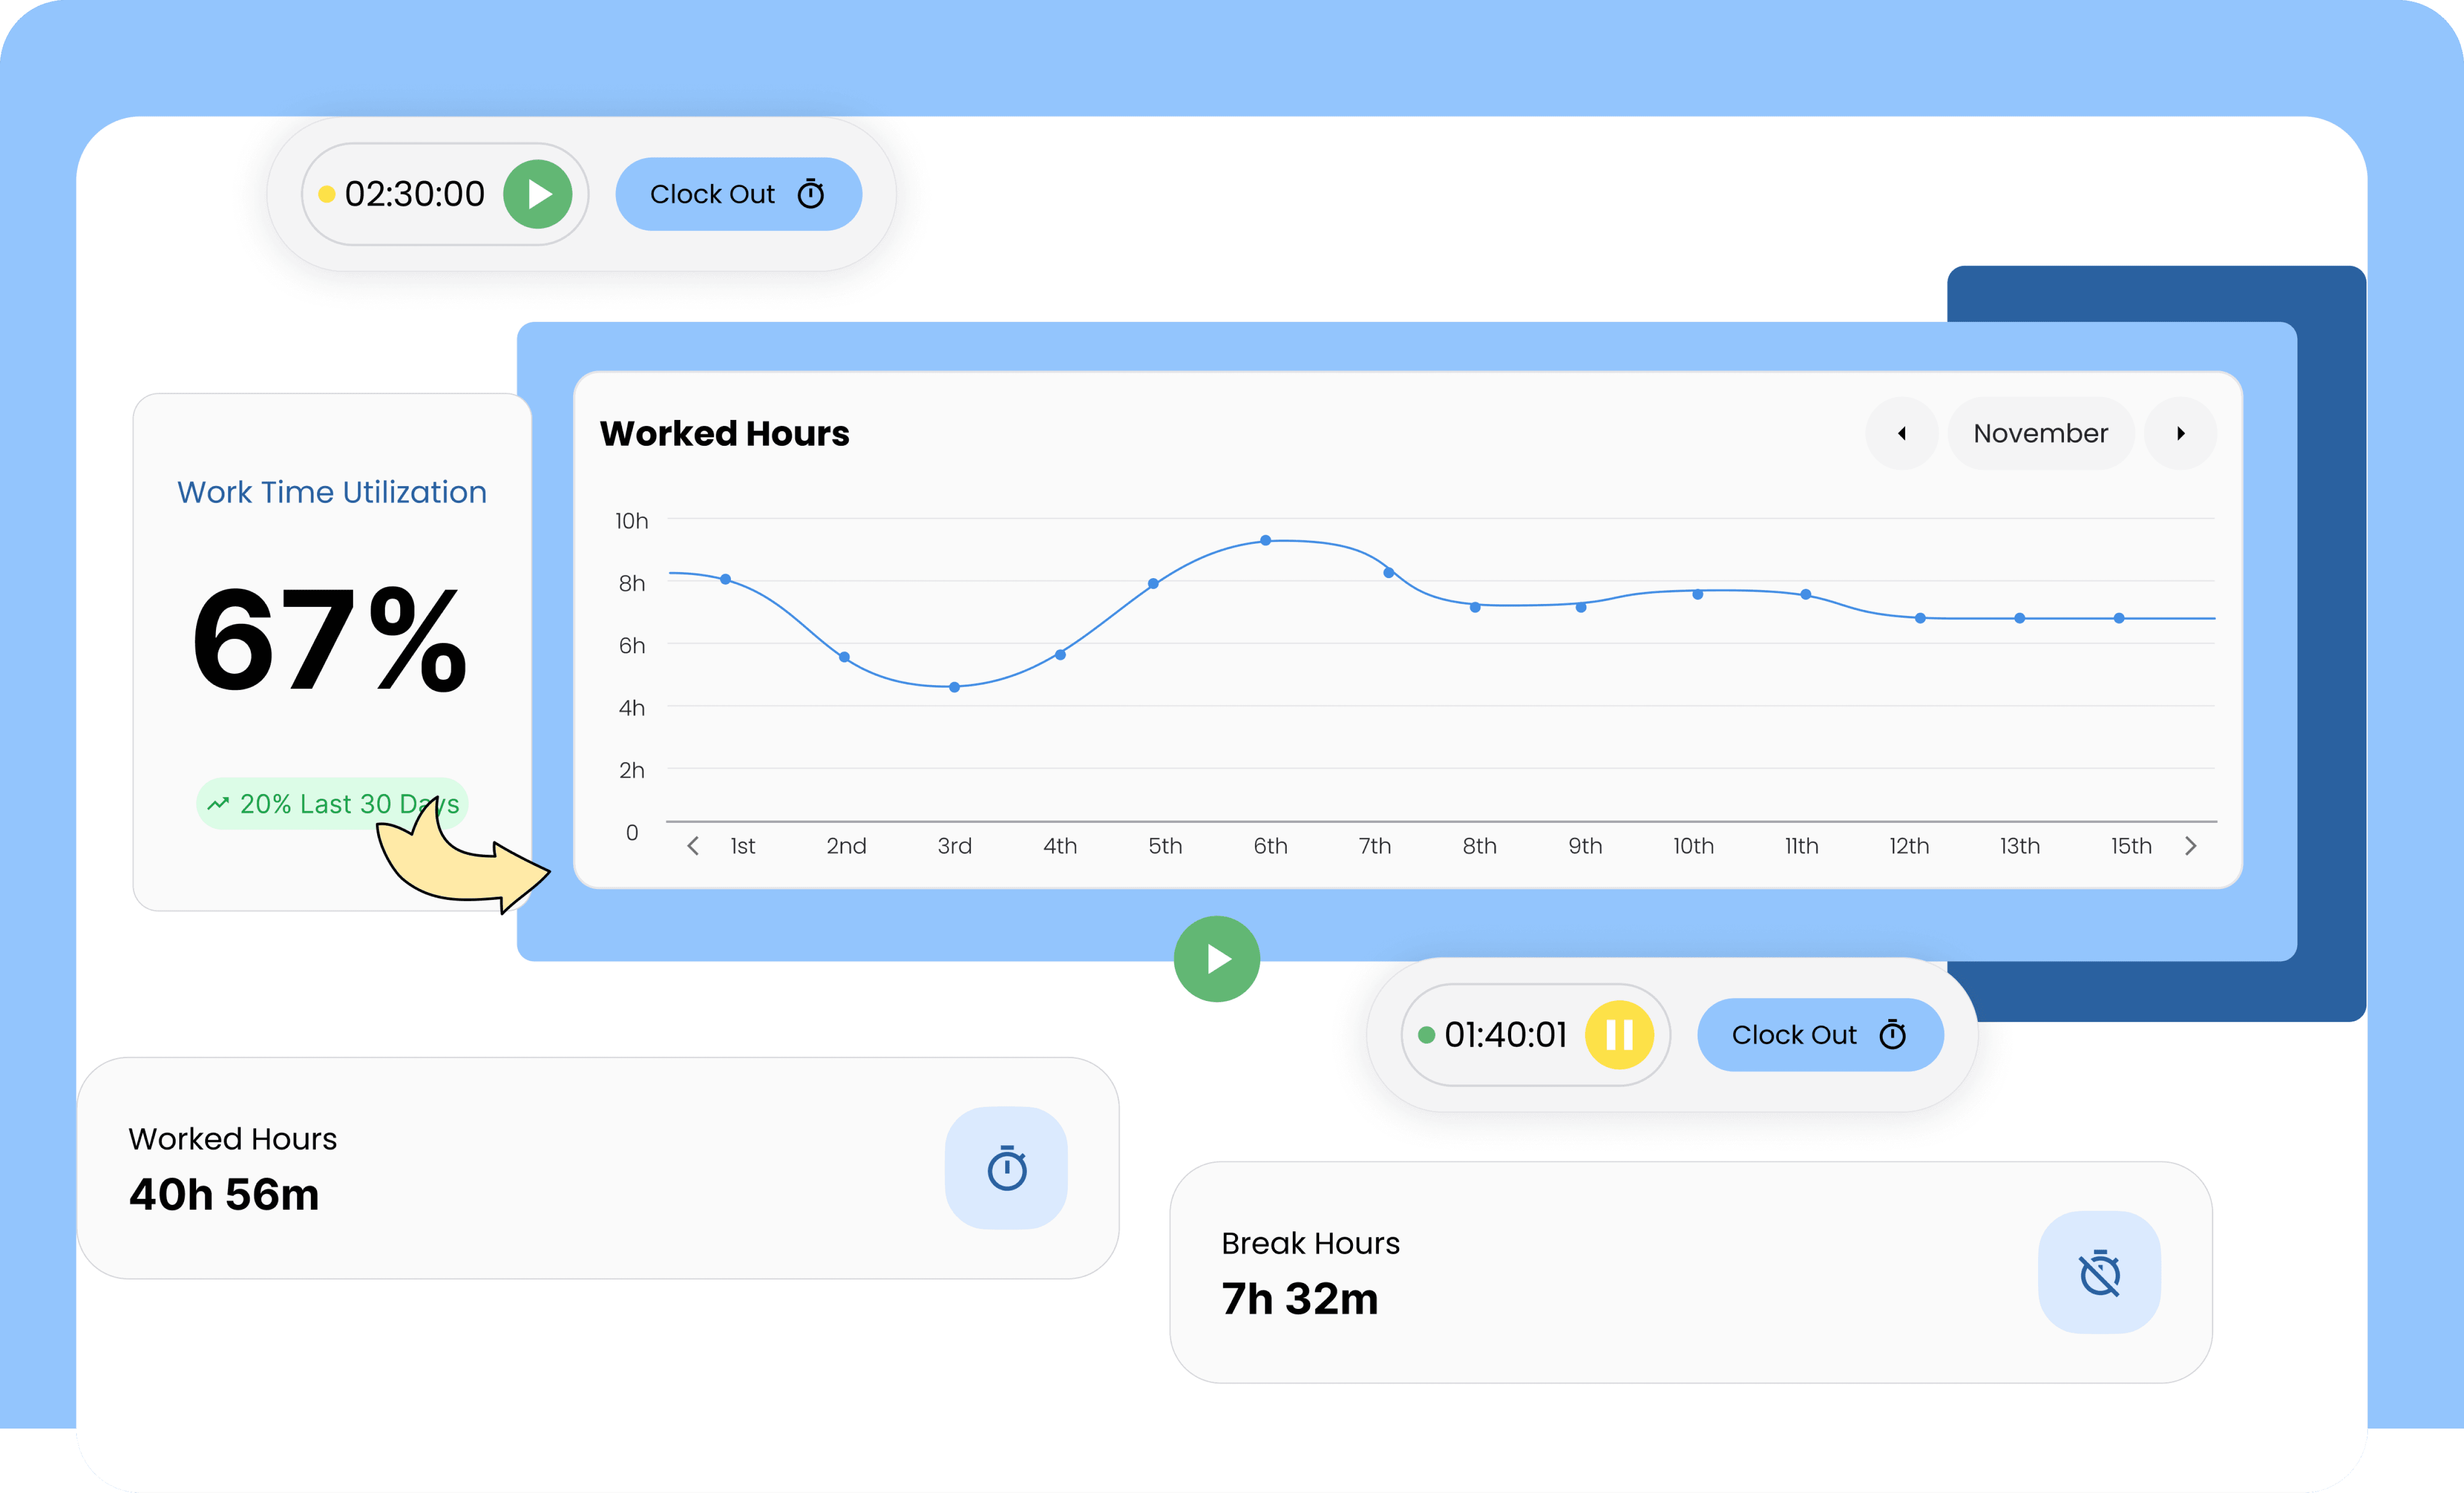
Task: Click the large green play circle below chart
Action: (1216, 958)
